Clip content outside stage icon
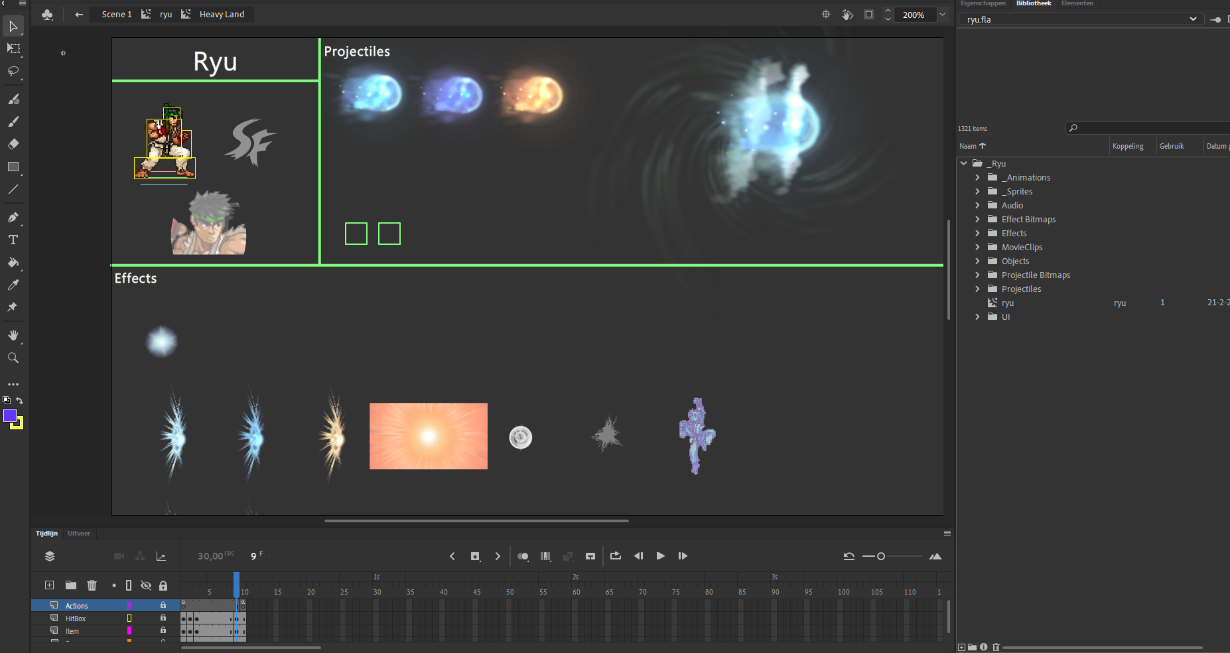The height and width of the screenshot is (653, 1230). click(x=868, y=14)
